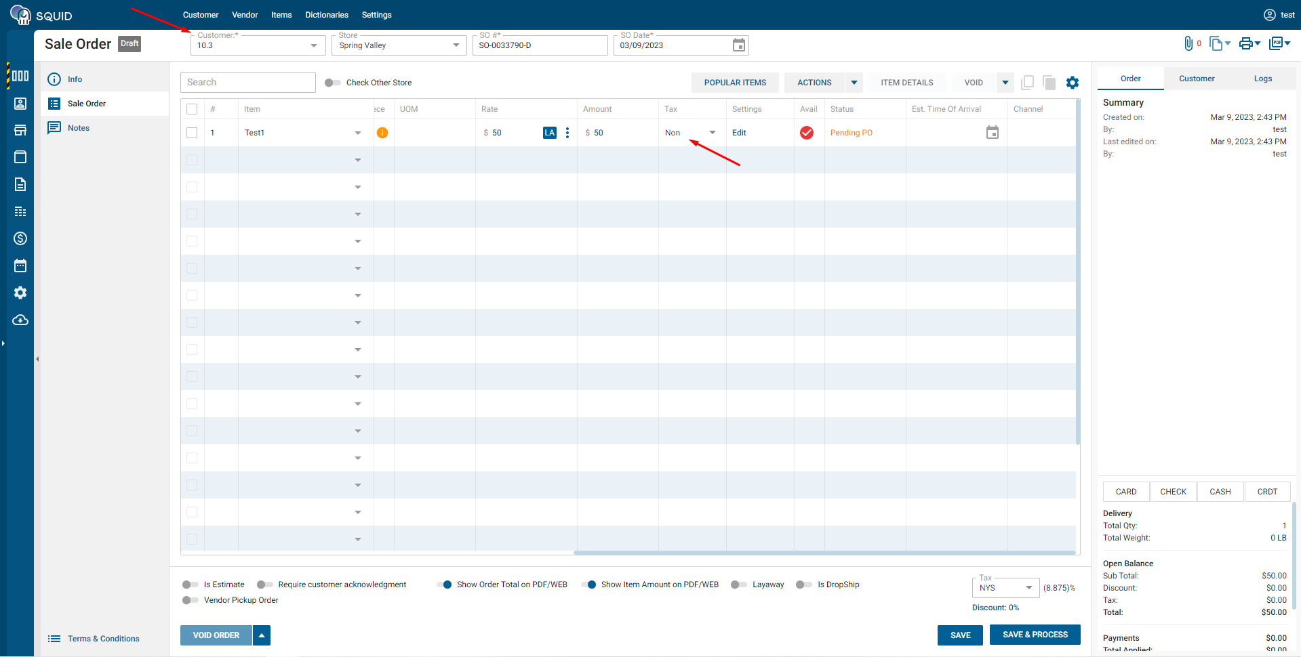The image size is (1301, 657).
Task: Open the three-dot menu beside Rate
Action: pos(567,133)
